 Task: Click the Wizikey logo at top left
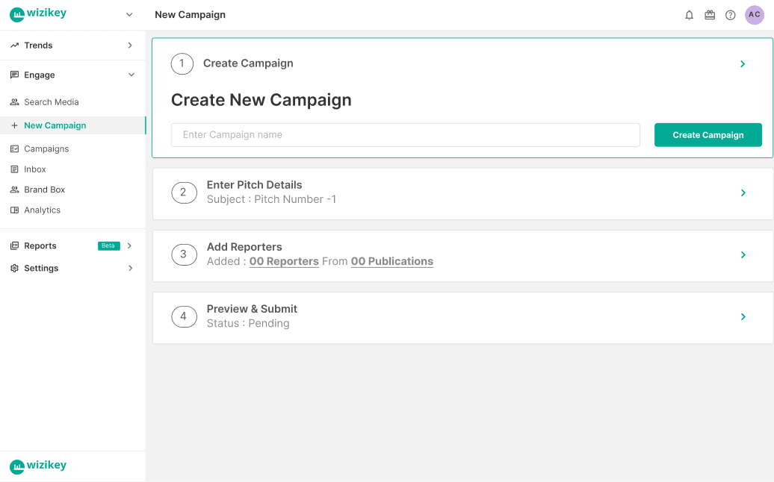point(38,14)
